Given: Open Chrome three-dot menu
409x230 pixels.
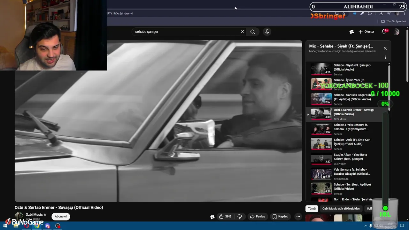Looking at the screenshot, I should 404,14.
